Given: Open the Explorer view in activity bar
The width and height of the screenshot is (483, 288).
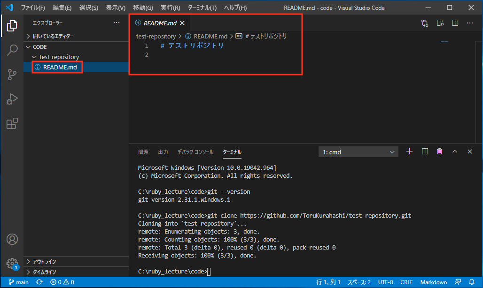Looking at the screenshot, I should tap(12, 25).
